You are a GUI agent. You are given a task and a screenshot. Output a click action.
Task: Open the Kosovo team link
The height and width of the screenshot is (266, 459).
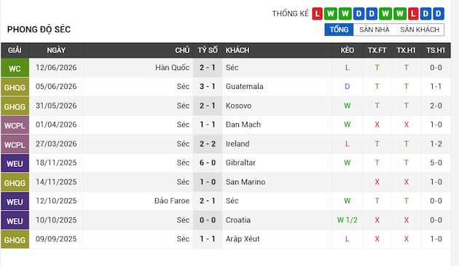238,106
